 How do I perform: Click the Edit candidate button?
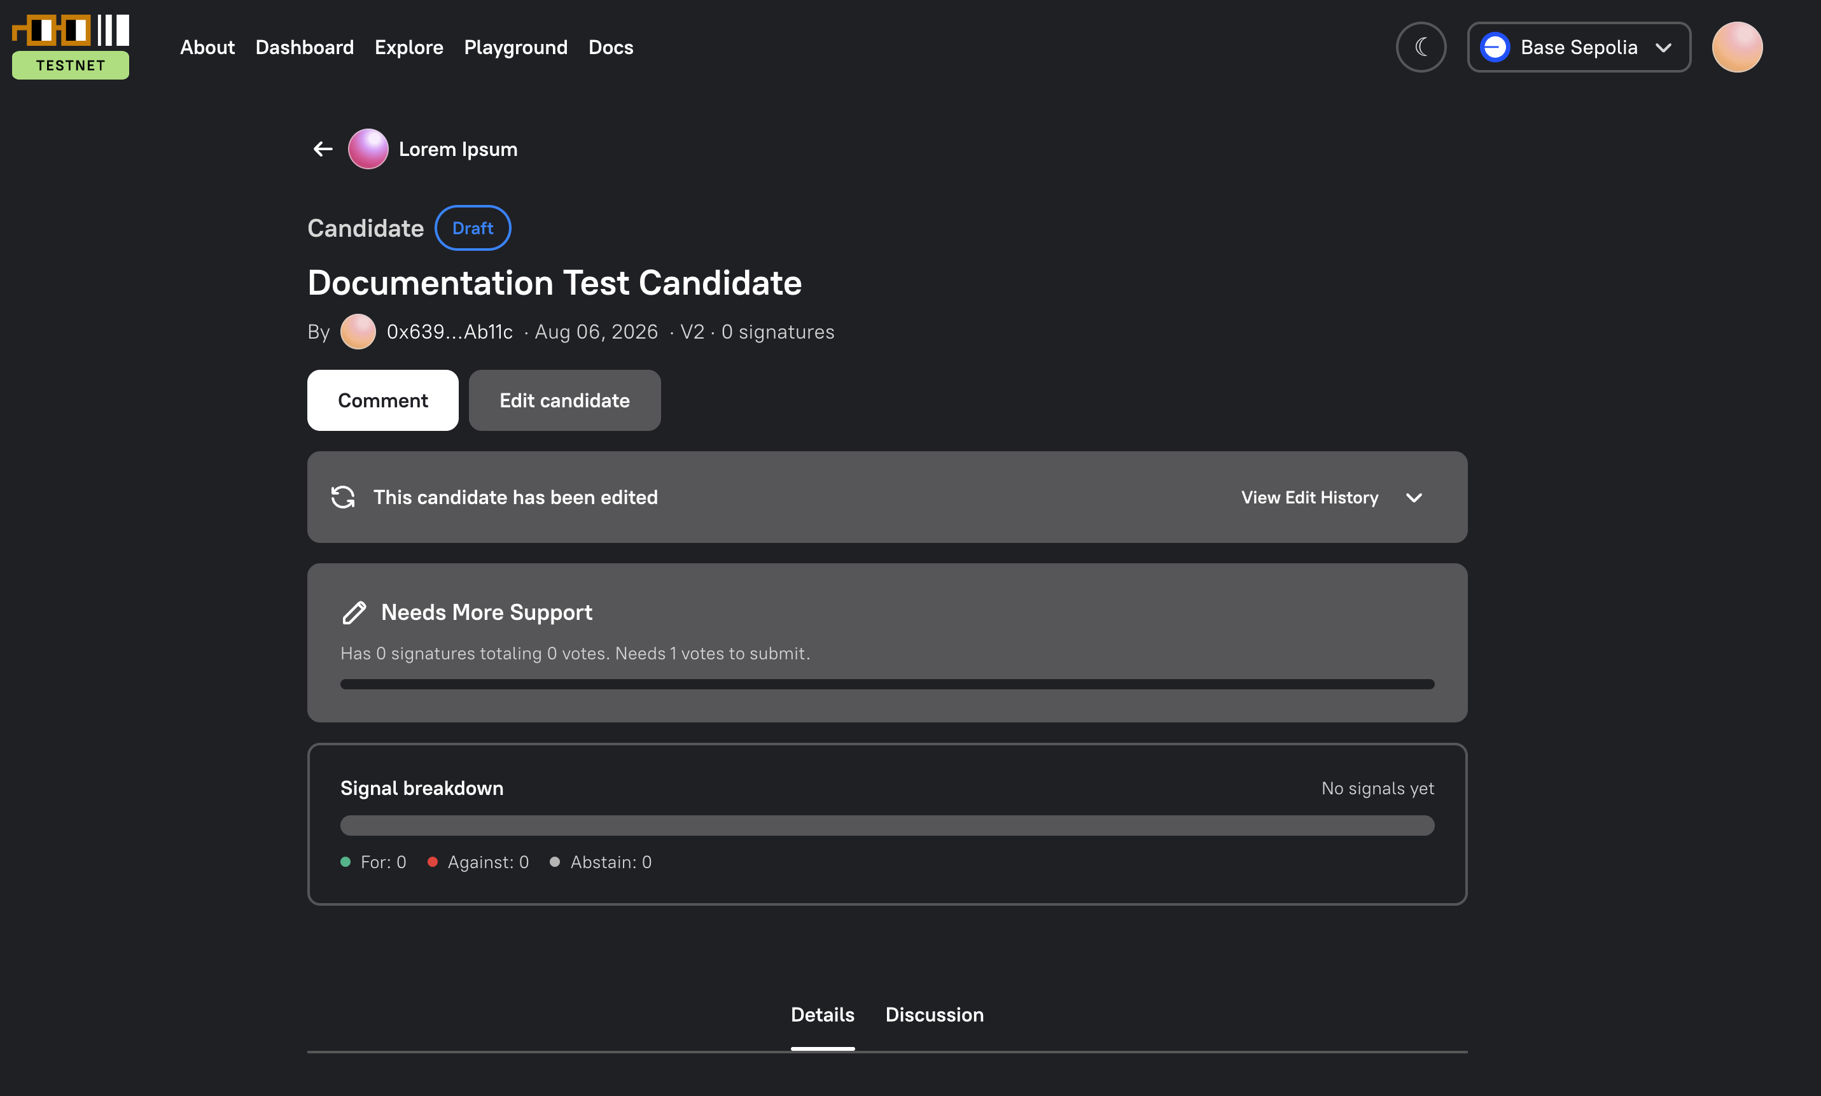point(564,400)
